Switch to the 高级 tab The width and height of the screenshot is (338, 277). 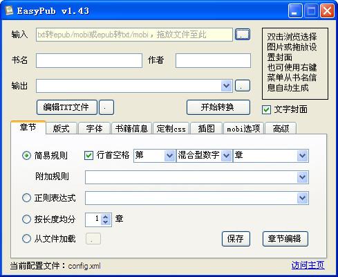click(281, 128)
